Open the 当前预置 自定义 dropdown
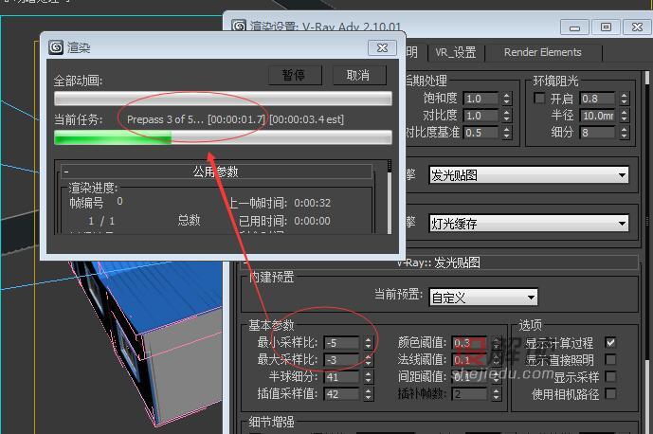This screenshot has height=434, width=653. [483, 298]
